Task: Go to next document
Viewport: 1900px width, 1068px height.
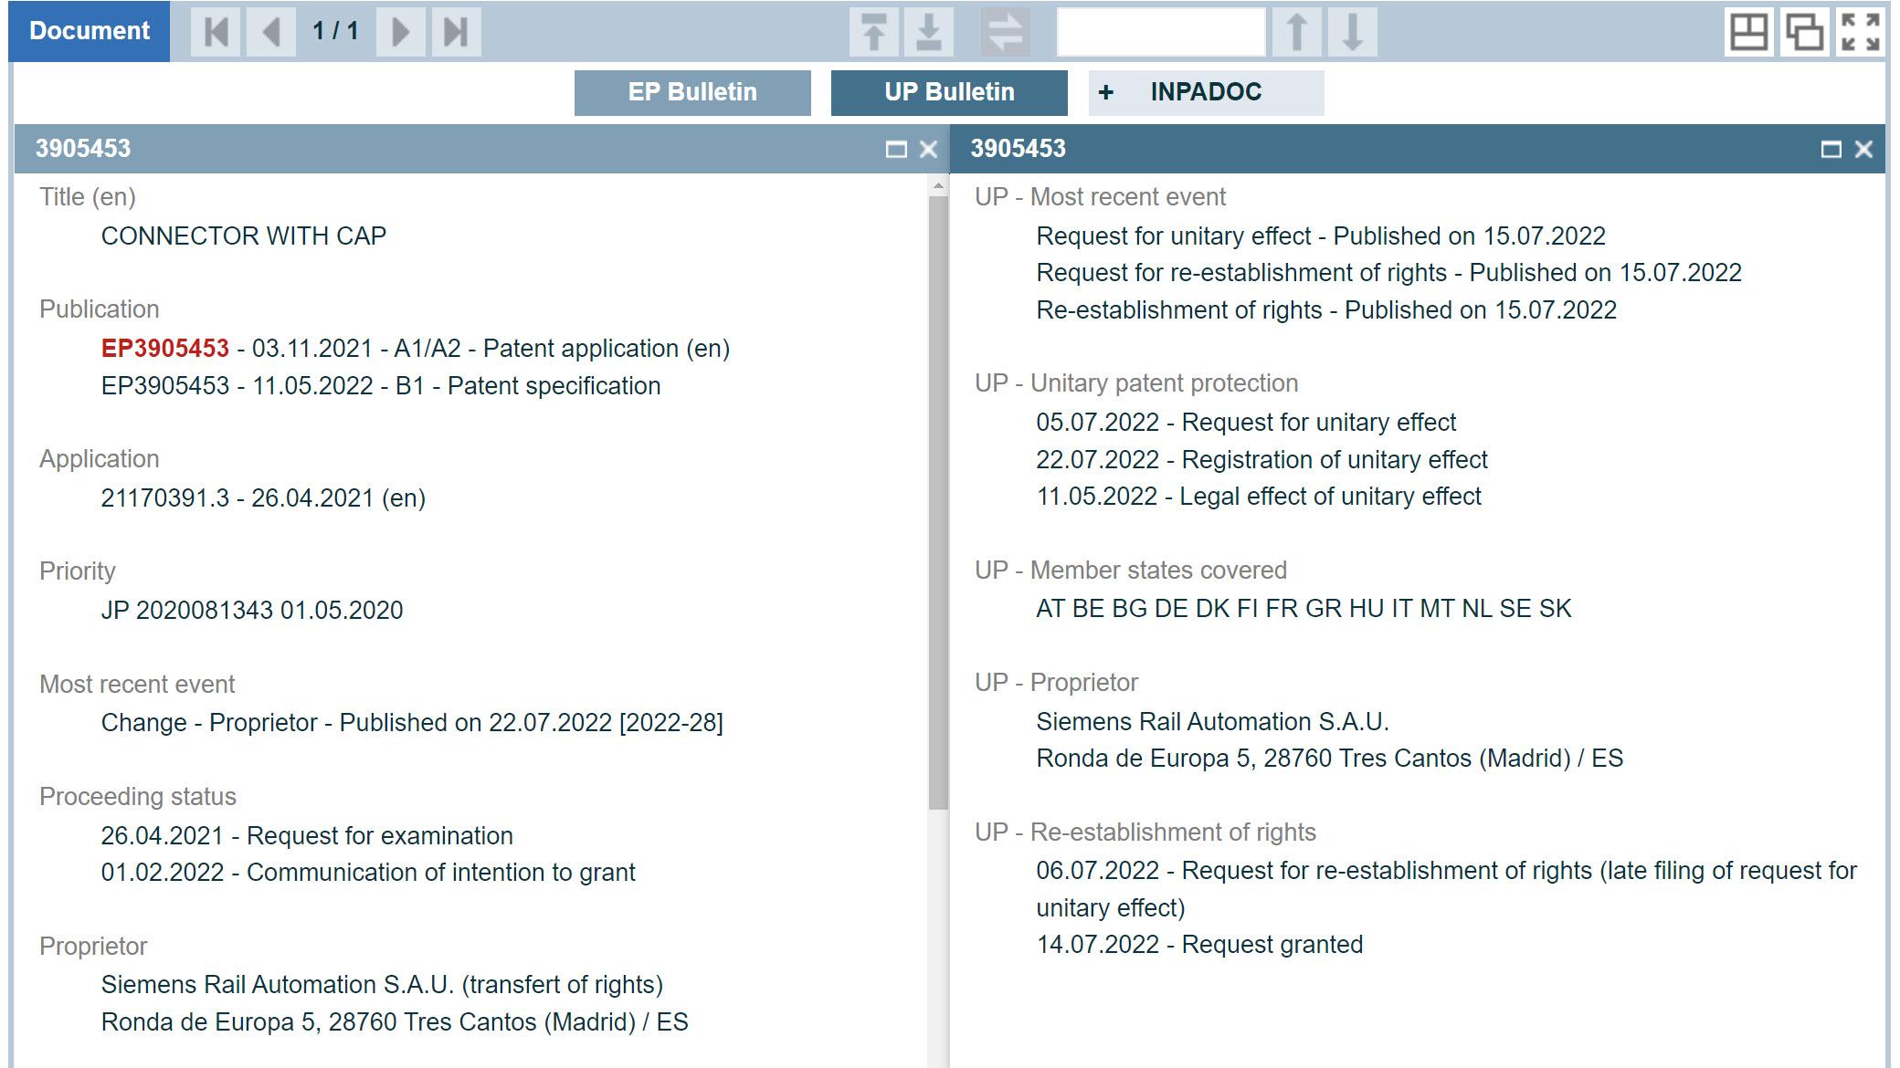Action: pos(400,32)
